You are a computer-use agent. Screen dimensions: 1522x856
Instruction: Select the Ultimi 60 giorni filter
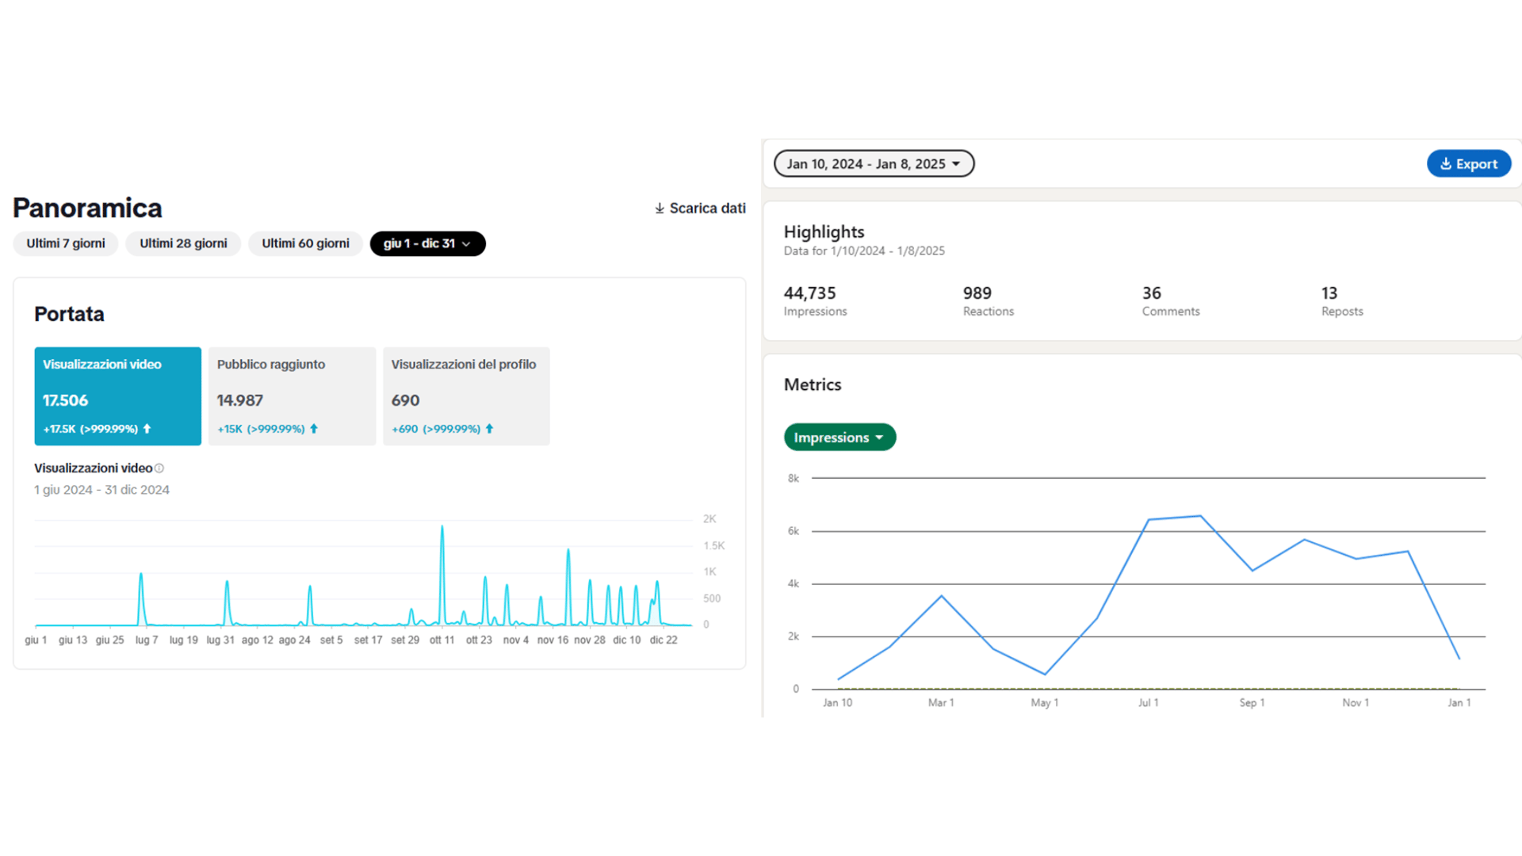(305, 243)
